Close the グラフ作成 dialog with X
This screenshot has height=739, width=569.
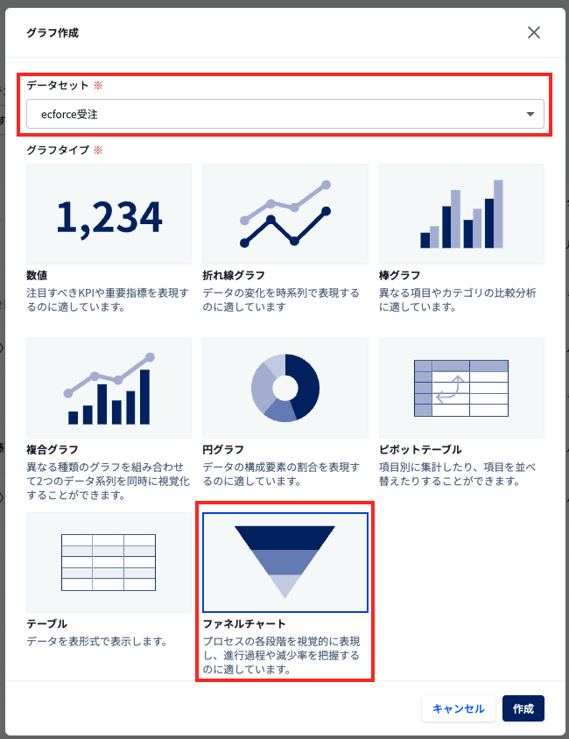(534, 32)
